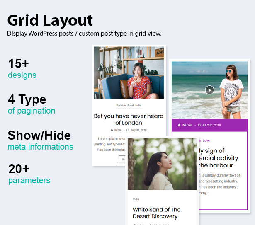Image resolution: width=255 pixels, height=225 pixels.
Task: Open the Love category tag
Action: coord(206,140)
